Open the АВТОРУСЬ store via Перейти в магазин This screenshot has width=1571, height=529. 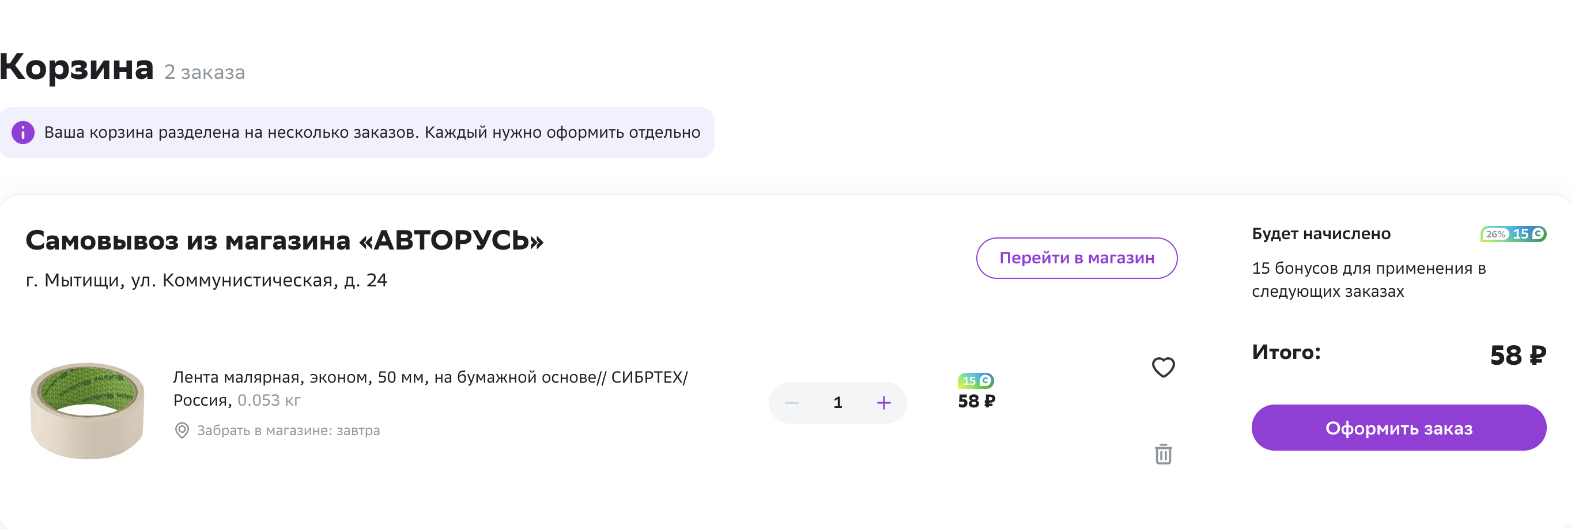1077,258
